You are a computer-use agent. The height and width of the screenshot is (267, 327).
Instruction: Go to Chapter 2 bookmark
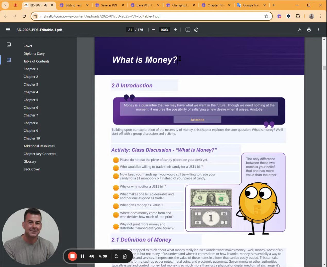click(31, 77)
